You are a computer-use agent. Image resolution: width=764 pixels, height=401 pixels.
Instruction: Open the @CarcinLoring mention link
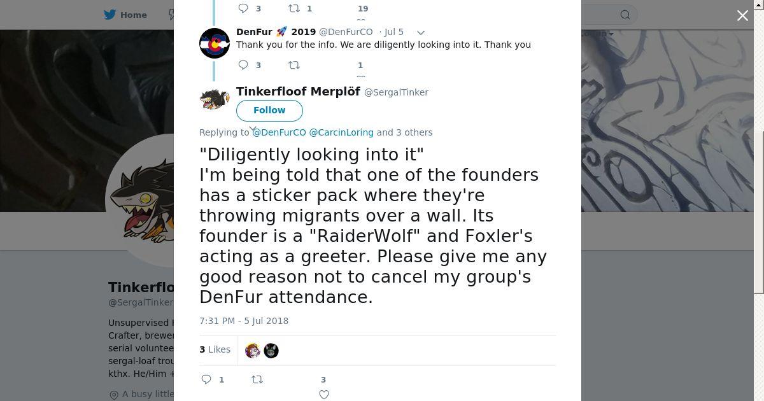click(341, 132)
